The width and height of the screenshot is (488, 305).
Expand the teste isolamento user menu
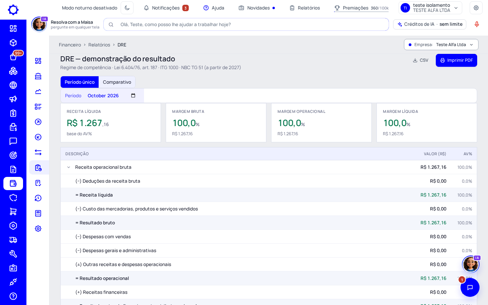(430, 8)
